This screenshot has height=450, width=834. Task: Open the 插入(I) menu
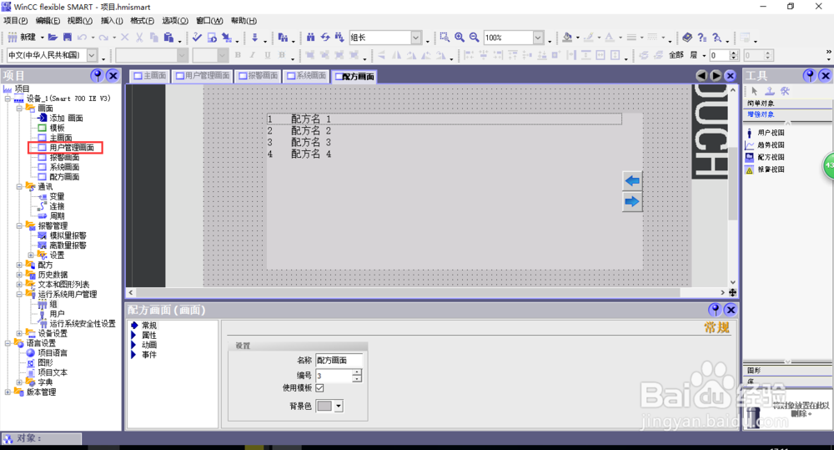pyautogui.click(x=112, y=21)
